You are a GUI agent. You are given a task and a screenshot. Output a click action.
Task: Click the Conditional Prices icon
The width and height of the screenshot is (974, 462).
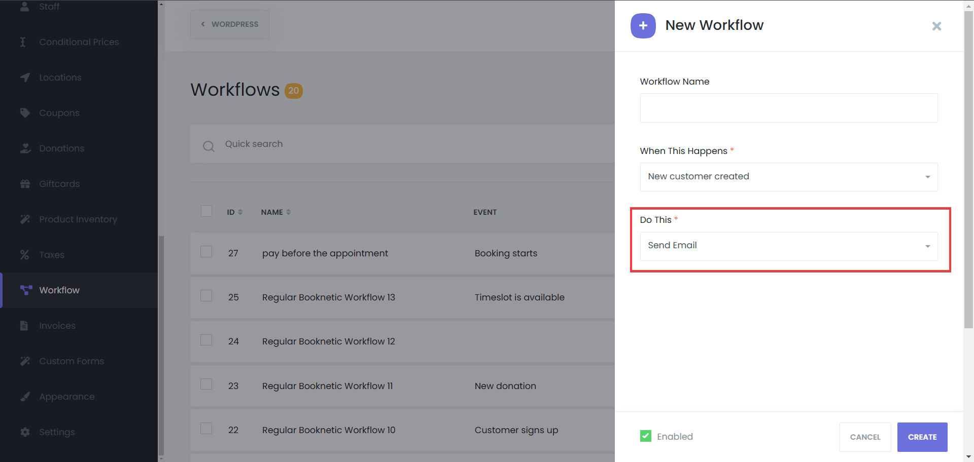23,42
